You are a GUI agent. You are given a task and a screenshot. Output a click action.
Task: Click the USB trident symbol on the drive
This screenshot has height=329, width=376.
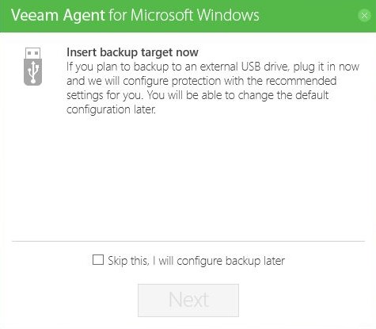point(33,72)
